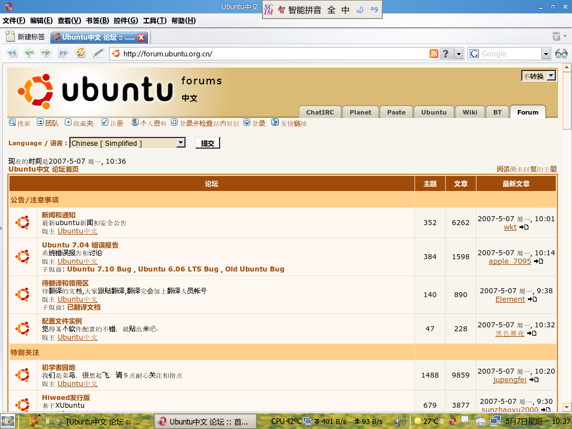Click the network computers tray icon
This screenshot has width=572, height=429.
[495, 421]
